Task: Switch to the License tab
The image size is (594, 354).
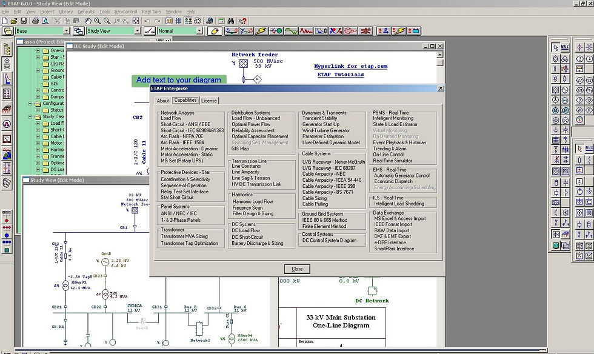Action: click(x=209, y=101)
